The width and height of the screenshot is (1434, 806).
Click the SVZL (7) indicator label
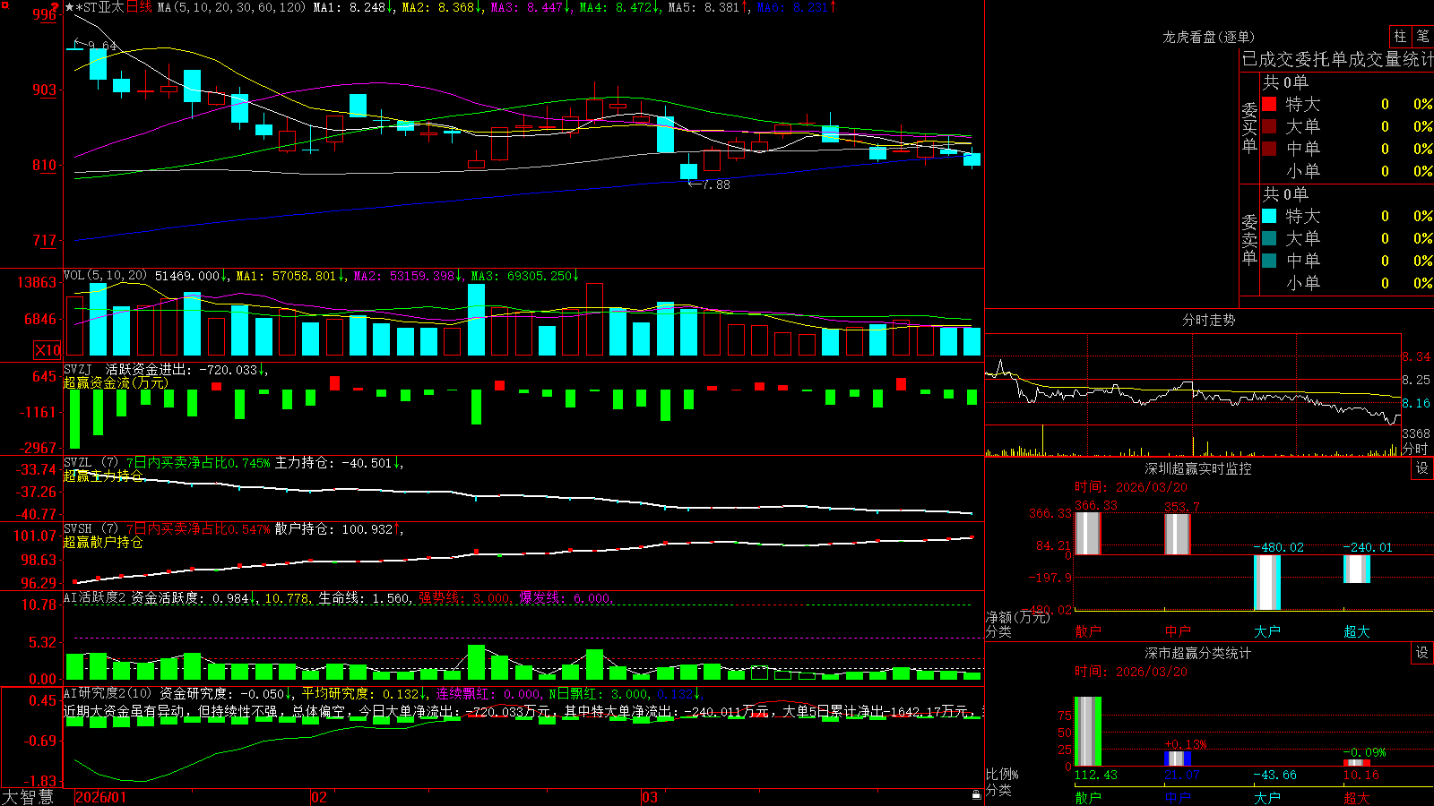[x=91, y=463]
